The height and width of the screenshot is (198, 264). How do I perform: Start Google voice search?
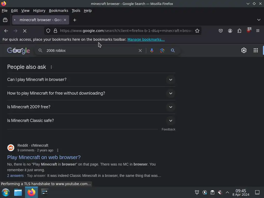coord(152,51)
